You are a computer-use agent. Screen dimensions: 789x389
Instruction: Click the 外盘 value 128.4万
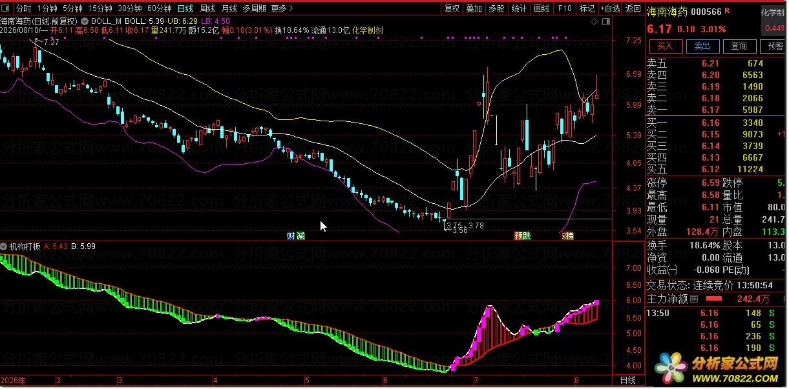704,232
